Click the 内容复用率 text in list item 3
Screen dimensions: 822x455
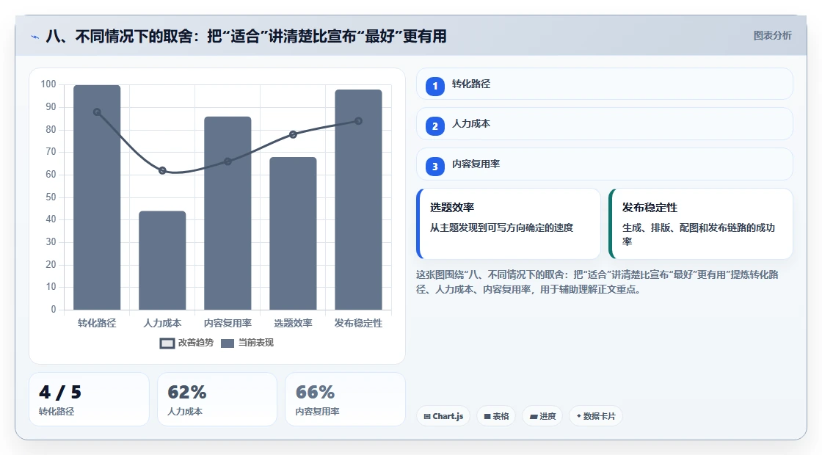476,164
